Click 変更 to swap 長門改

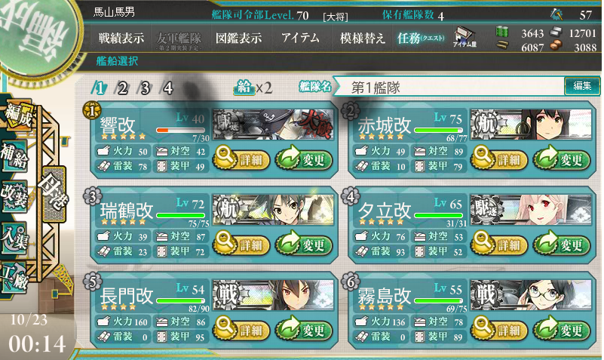pyautogui.click(x=305, y=330)
